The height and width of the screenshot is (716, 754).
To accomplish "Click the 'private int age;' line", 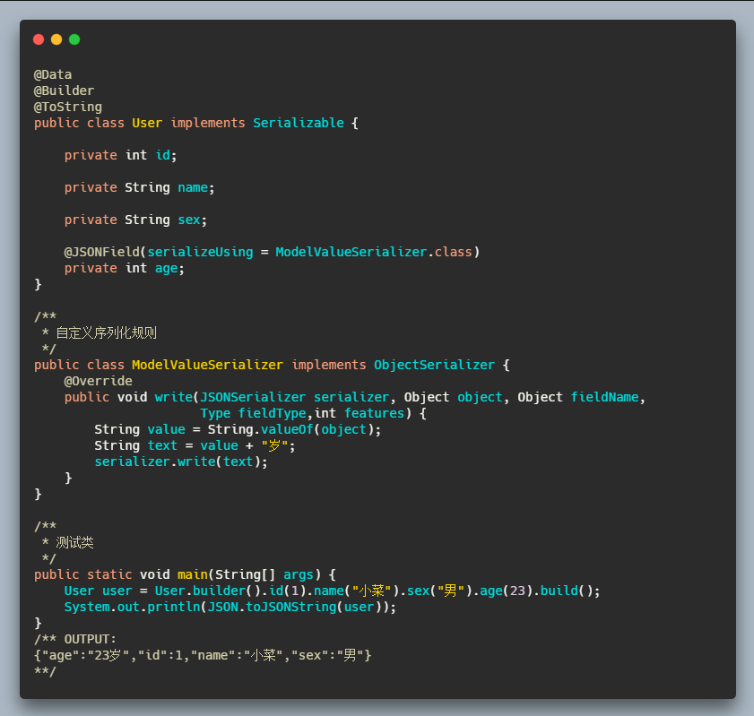I will tap(124, 268).
